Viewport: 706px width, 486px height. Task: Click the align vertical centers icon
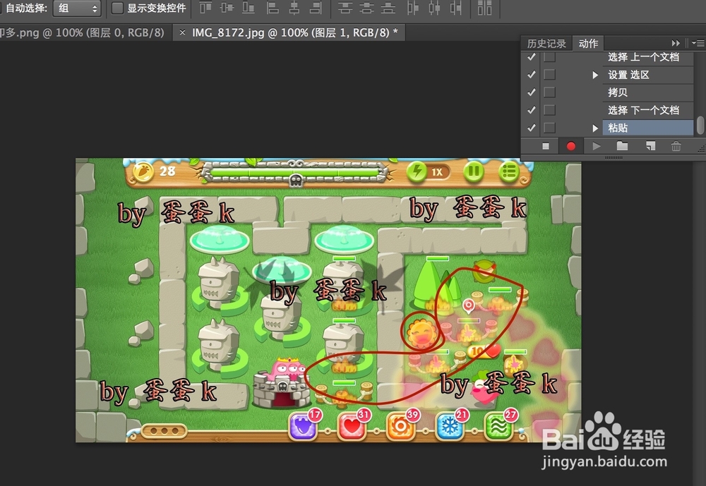tap(227, 8)
